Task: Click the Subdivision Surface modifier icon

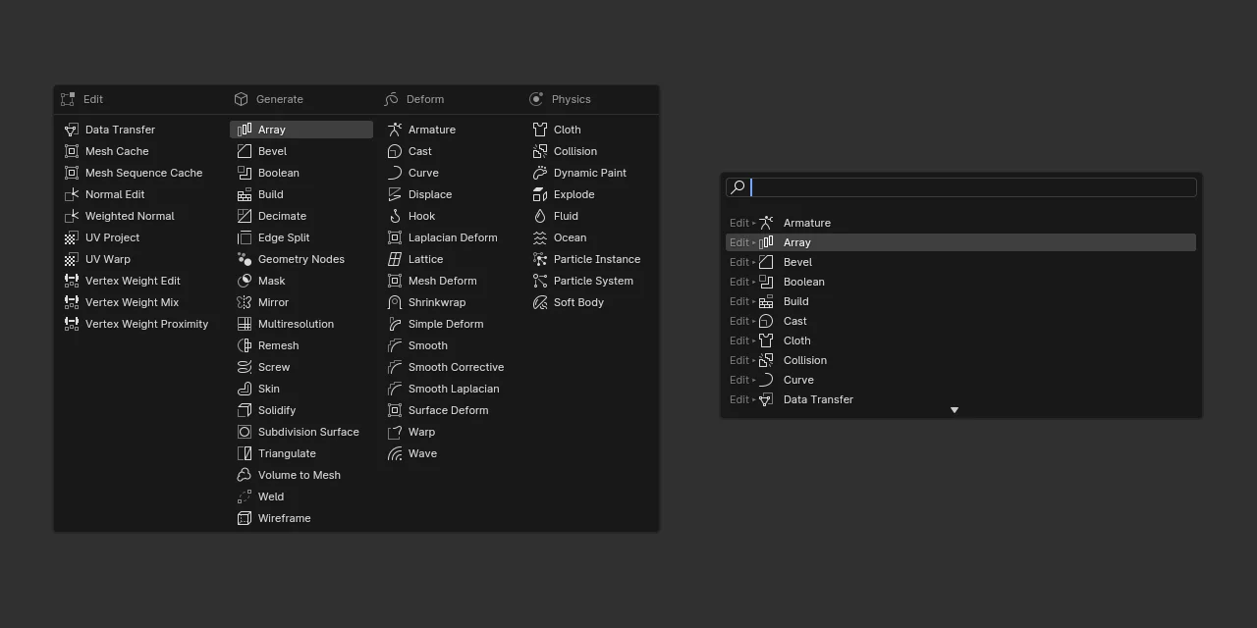Action: [245, 432]
